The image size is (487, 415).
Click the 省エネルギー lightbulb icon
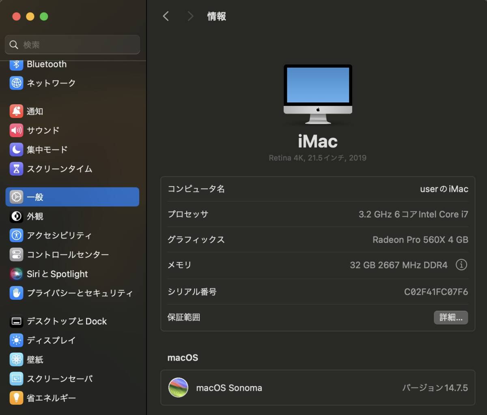(16, 398)
